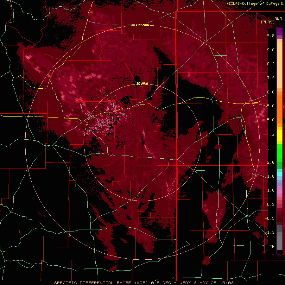Pick the cyan swatch on the color bar
The width and height of the screenshot is (285, 285).
coord(280,174)
